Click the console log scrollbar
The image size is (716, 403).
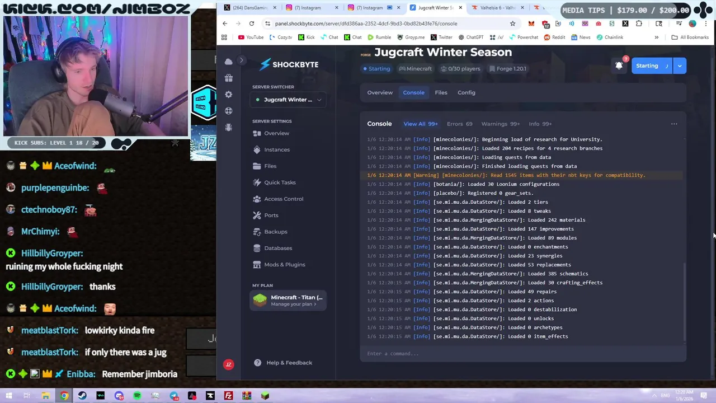coord(685,301)
